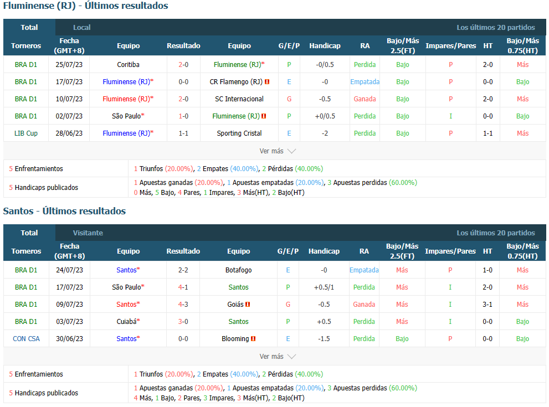Click the 4-1 result of São Paulo vs Santos
This screenshot has width=549, height=407.
coord(183,287)
